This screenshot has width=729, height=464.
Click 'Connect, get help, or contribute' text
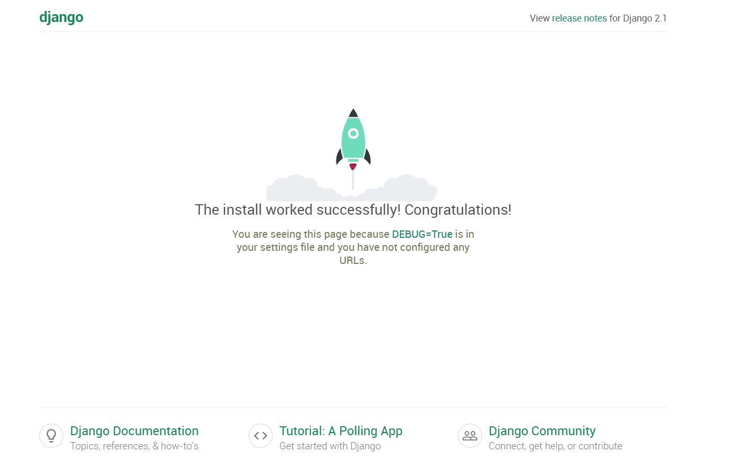[x=555, y=446]
